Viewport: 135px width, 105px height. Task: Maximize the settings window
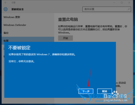coord(122,3)
